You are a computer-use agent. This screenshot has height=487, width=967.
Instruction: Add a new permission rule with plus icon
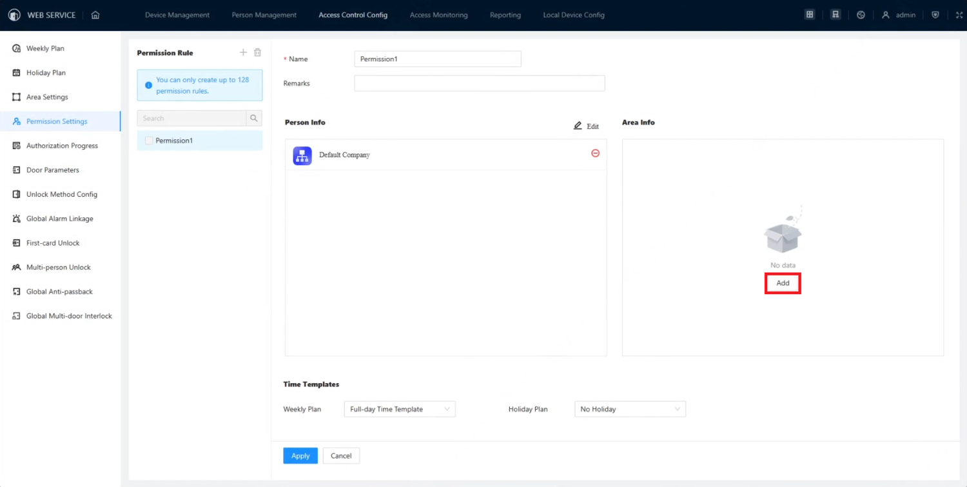click(243, 52)
